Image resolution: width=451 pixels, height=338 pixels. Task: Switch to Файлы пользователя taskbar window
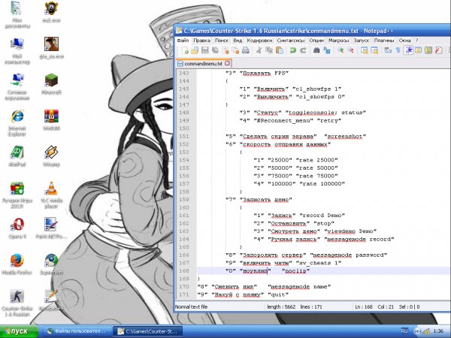75,330
